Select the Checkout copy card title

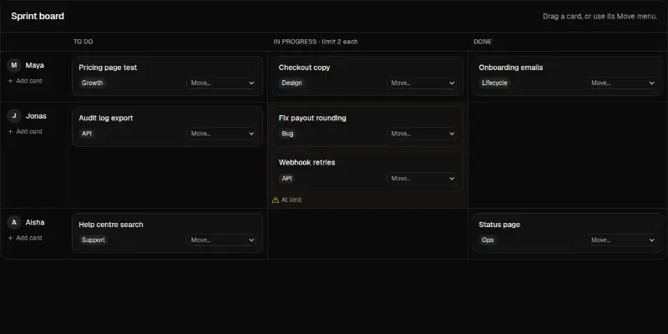point(304,68)
